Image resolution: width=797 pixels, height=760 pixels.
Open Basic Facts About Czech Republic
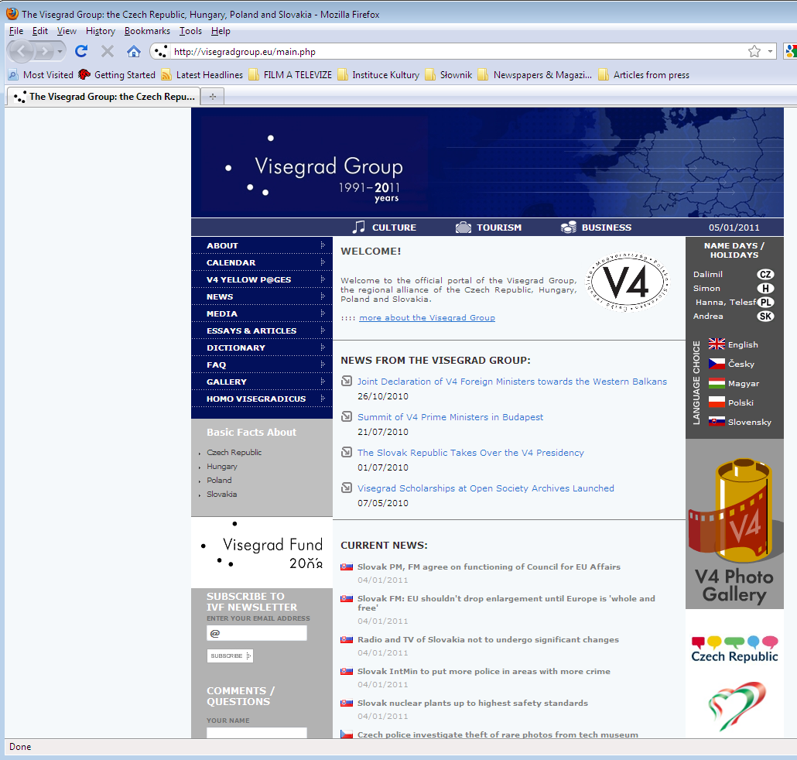(234, 453)
